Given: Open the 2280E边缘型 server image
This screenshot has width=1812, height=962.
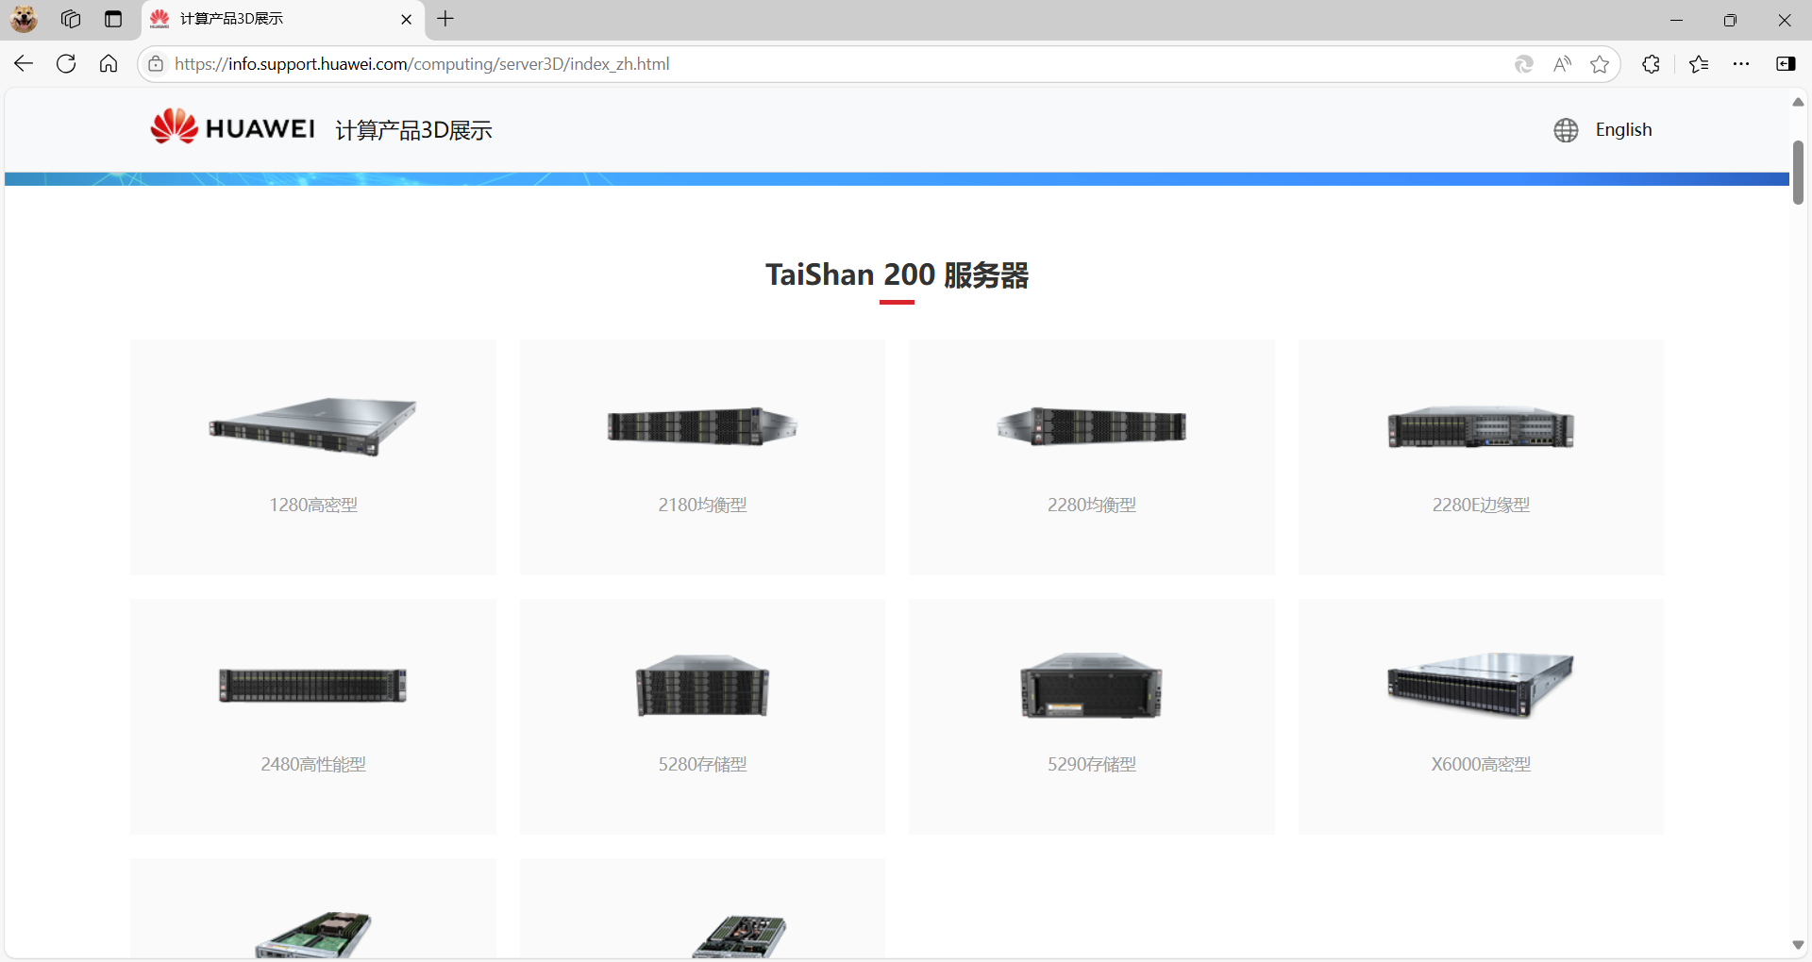Looking at the screenshot, I should coord(1481,428).
